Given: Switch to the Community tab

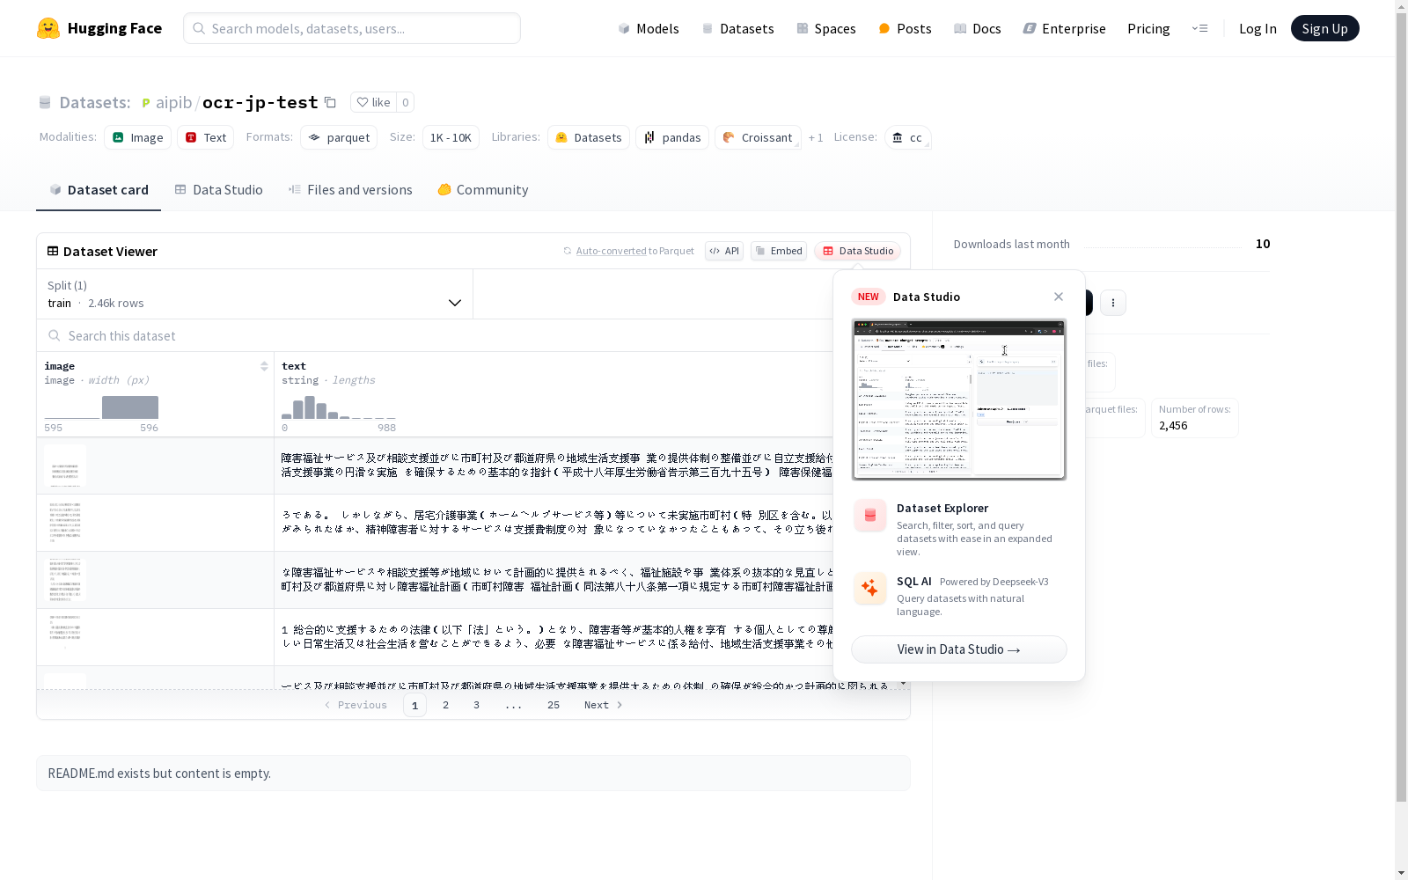Looking at the screenshot, I should click(x=483, y=189).
